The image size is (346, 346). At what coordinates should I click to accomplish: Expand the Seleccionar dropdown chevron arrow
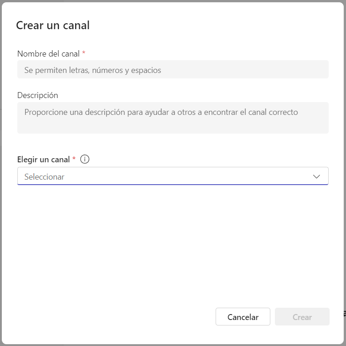(x=316, y=176)
